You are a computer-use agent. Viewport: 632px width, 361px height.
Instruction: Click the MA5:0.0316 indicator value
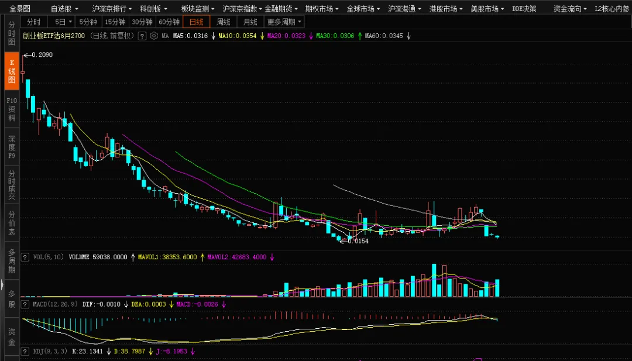(x=190, y=36)
